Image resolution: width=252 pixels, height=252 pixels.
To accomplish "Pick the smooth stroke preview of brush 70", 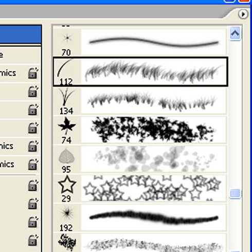I will (x=153, y=42).
